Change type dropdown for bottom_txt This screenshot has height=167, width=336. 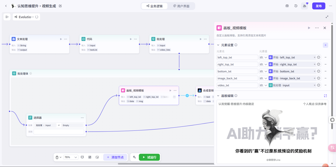(263, 71)
